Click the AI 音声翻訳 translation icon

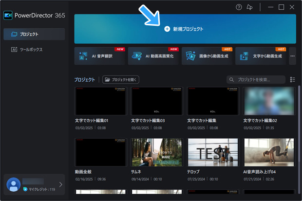[83, 56]
